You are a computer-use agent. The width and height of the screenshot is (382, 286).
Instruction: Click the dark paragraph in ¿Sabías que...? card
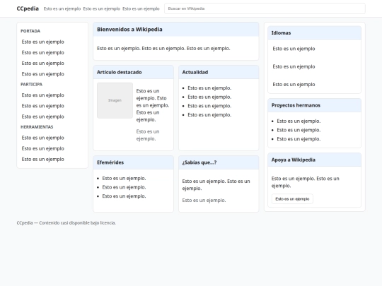click(x=216, y=184)
